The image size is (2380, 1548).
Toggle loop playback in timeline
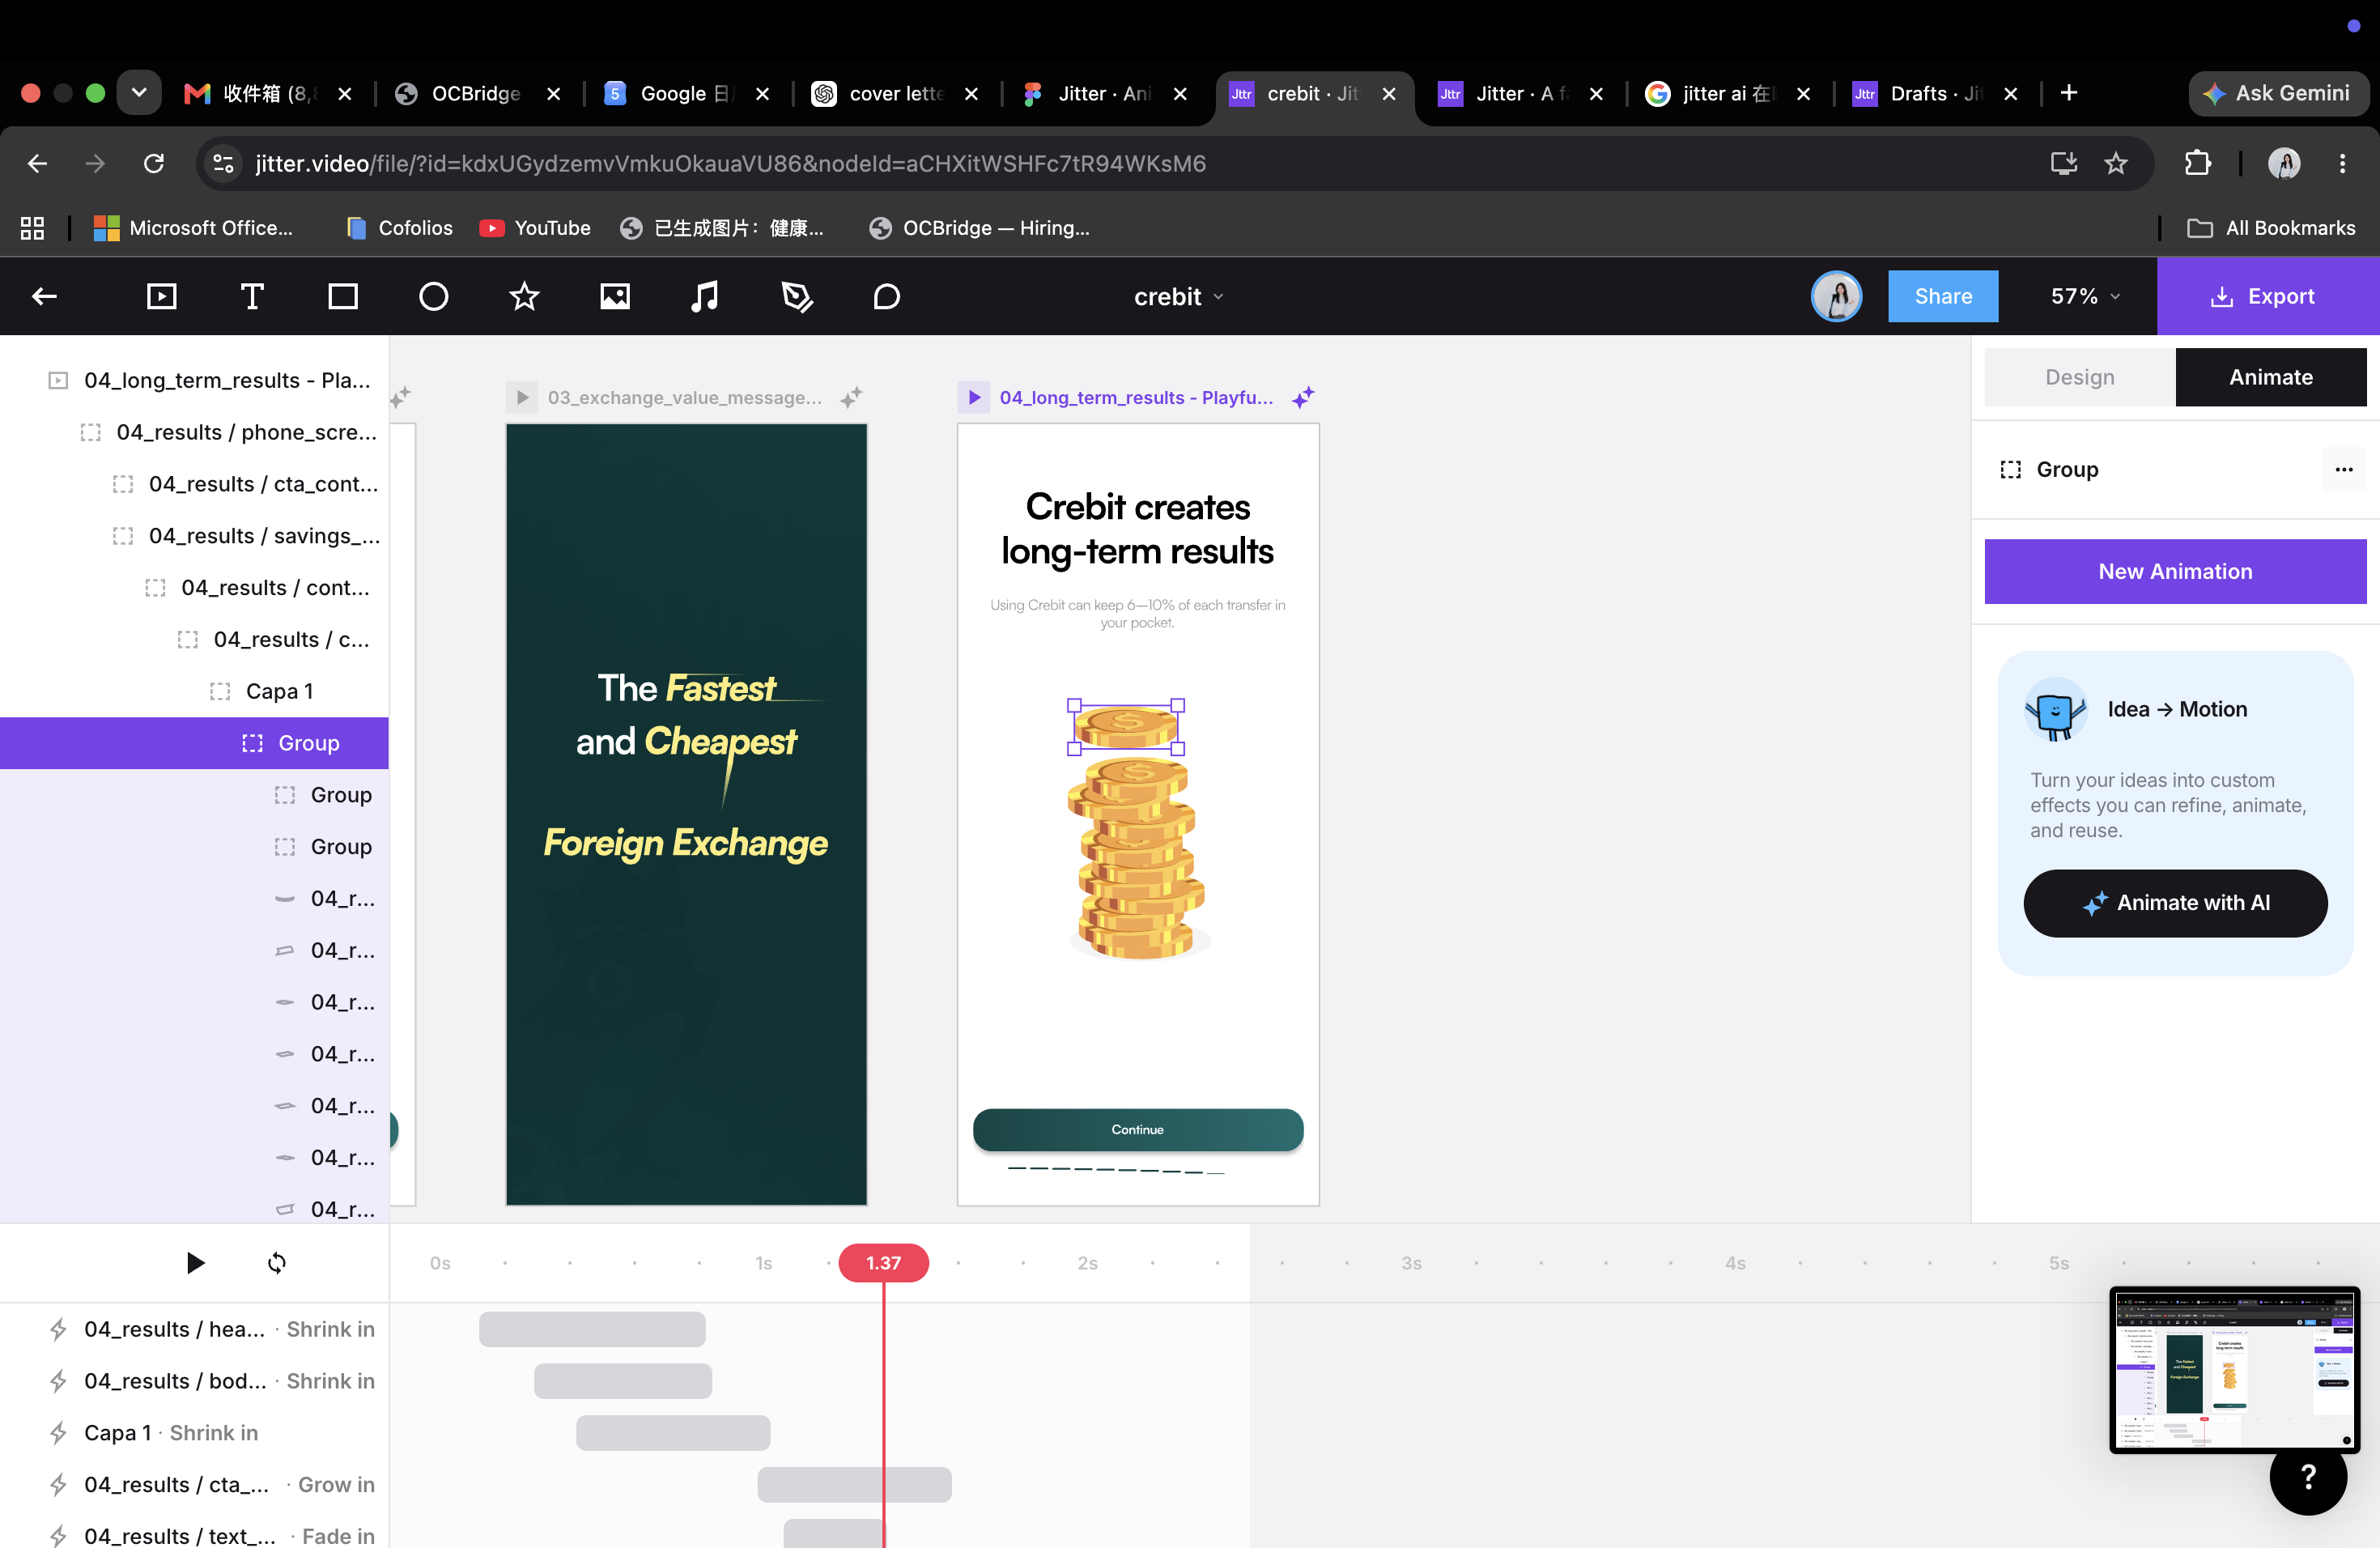click(277, 1263)
